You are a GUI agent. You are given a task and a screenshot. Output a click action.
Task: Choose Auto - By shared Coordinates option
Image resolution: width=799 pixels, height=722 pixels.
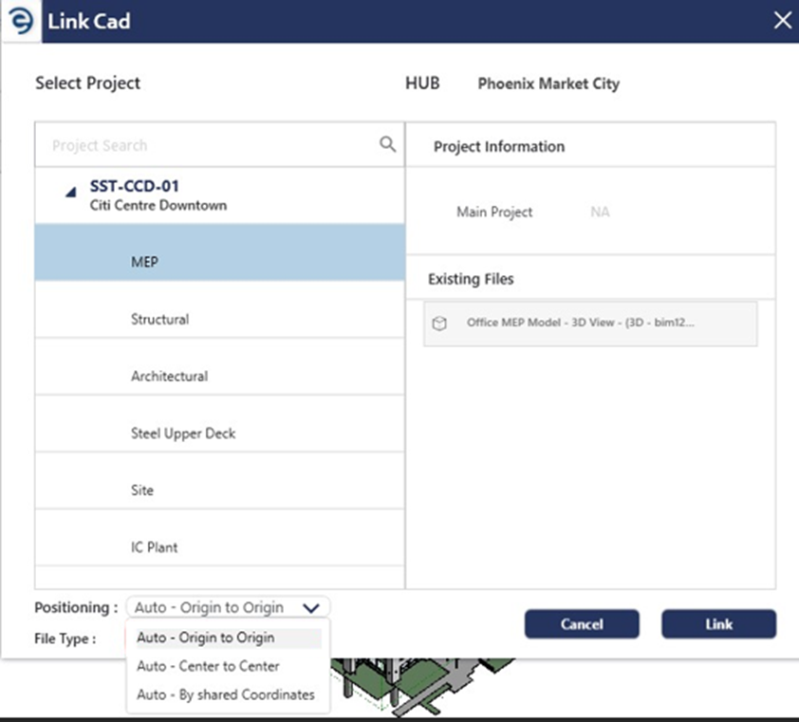click(225, 694)
